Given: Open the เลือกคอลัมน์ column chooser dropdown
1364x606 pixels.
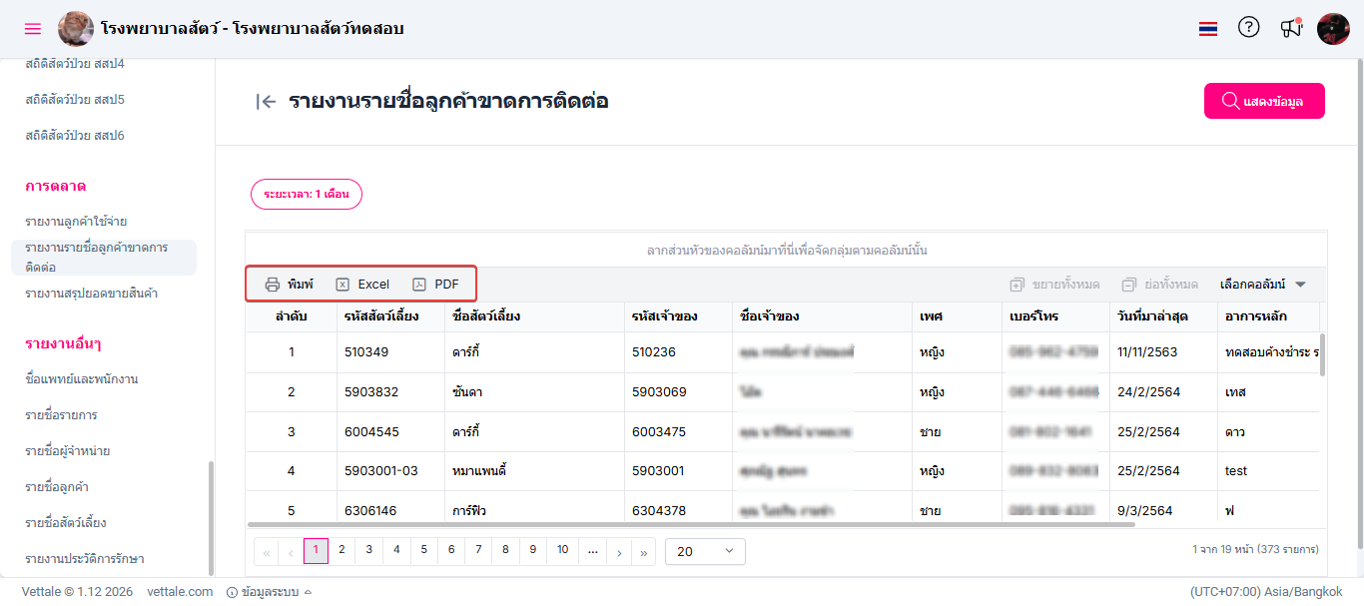Looking at the screenshot, I should click(x=1263, y=285).
